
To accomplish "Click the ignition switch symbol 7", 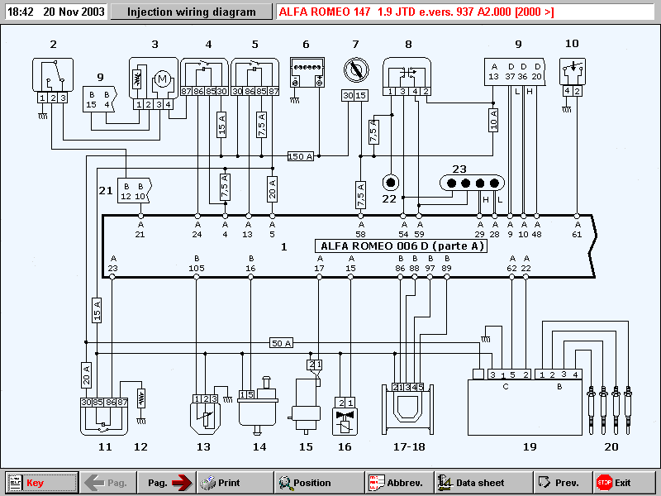I will click(356, 70).
